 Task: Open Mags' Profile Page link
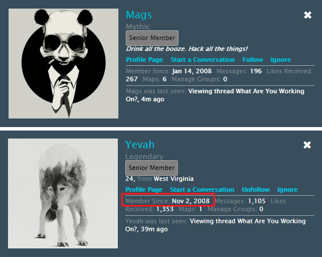point(145,60)
